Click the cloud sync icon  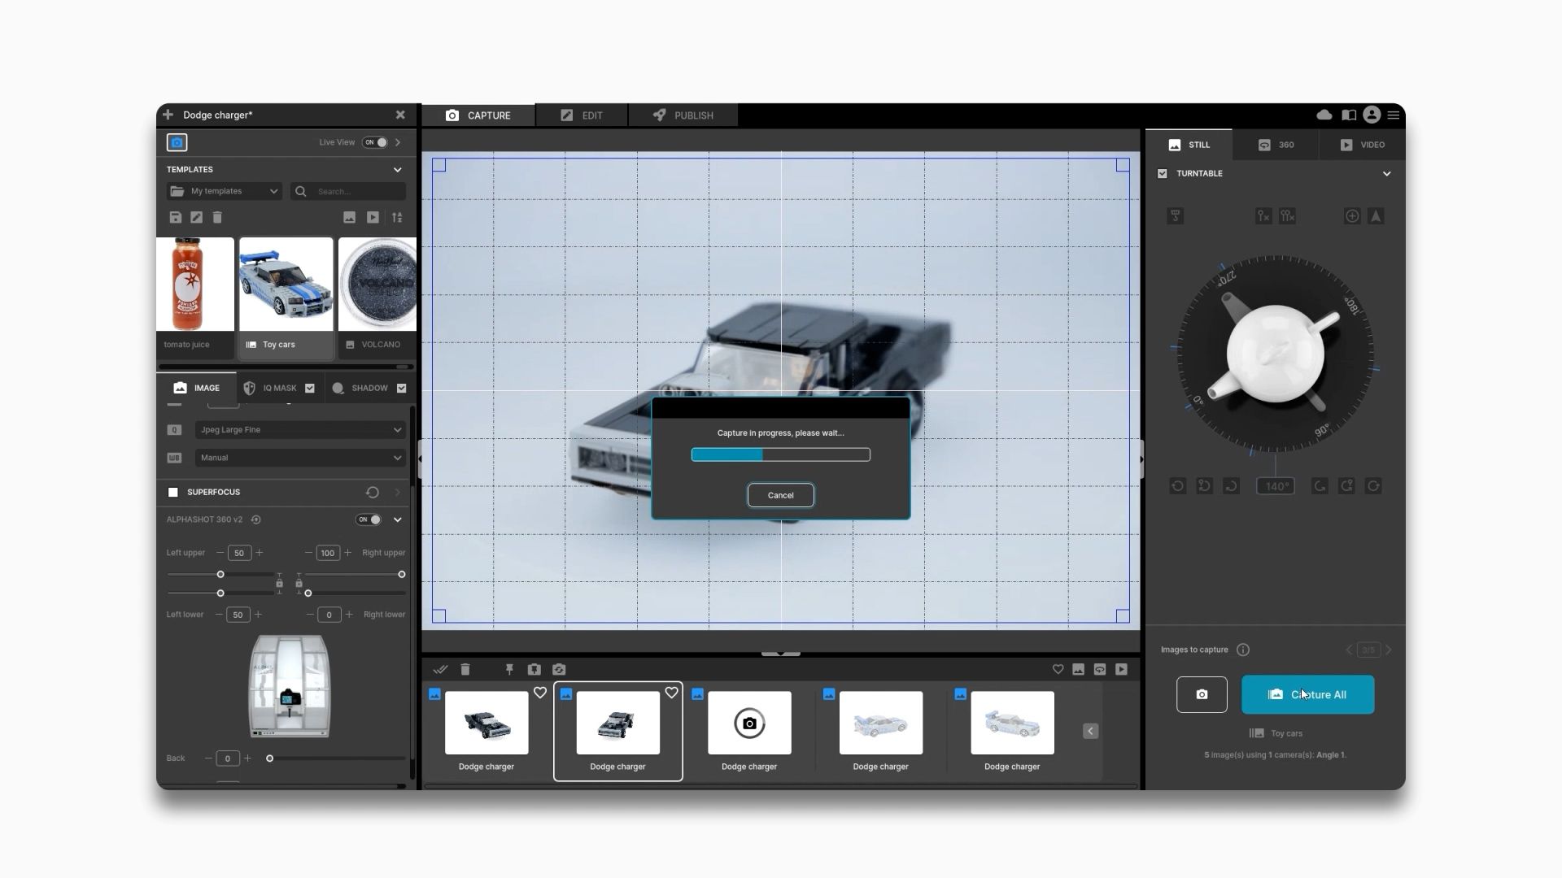pos(1324,115)
